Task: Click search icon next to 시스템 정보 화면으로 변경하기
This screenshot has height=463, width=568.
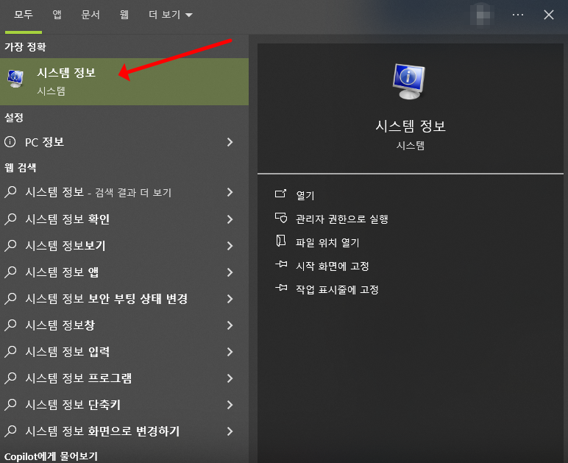Action: pos(10,431)
